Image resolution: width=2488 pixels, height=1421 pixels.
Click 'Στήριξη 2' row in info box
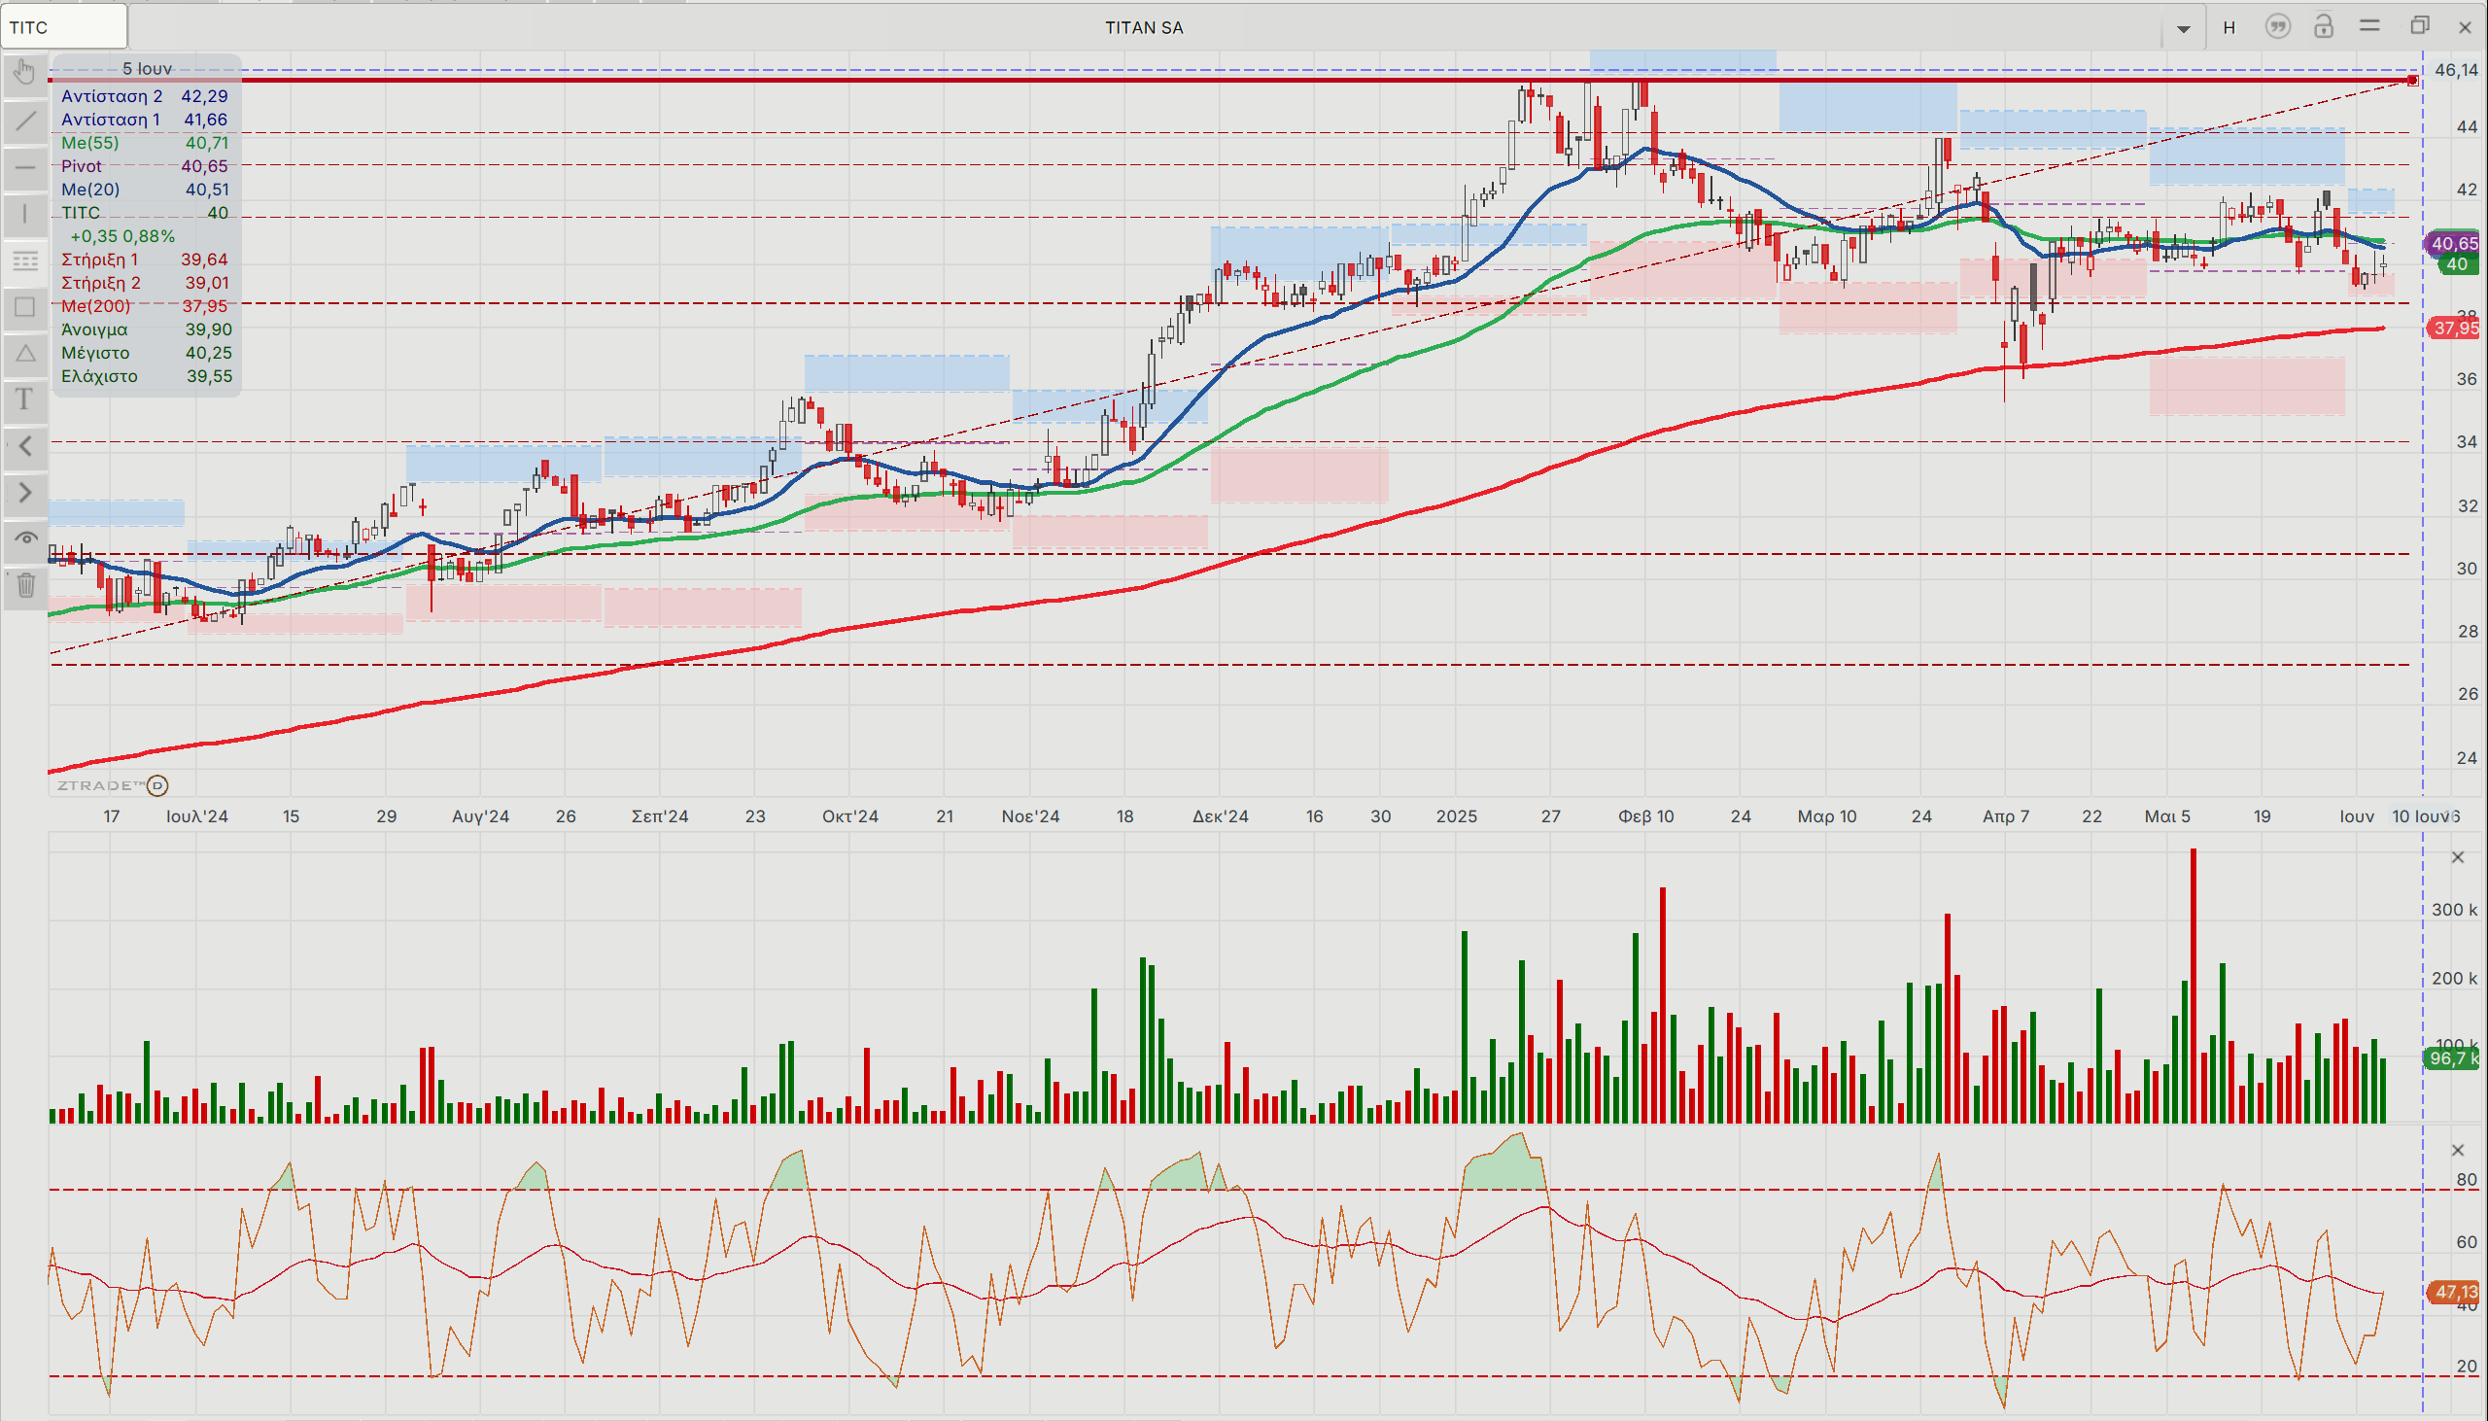point(145,283)
